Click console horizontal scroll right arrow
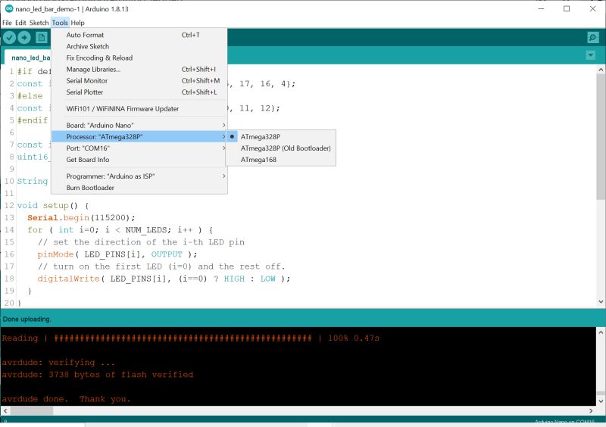 [x=591, y=411]
